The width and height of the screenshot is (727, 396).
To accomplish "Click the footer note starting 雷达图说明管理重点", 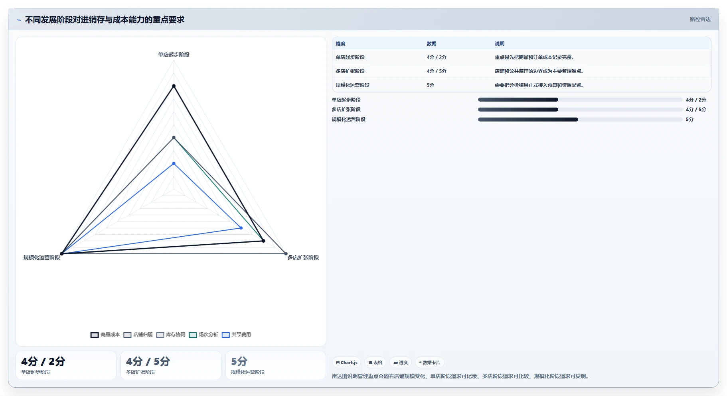I will point(461,376).
